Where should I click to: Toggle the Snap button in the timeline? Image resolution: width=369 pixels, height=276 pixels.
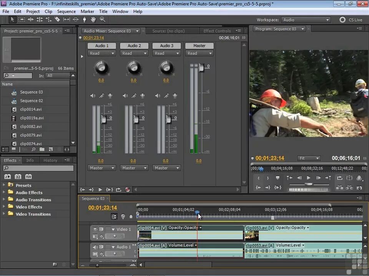coord(114,217)
